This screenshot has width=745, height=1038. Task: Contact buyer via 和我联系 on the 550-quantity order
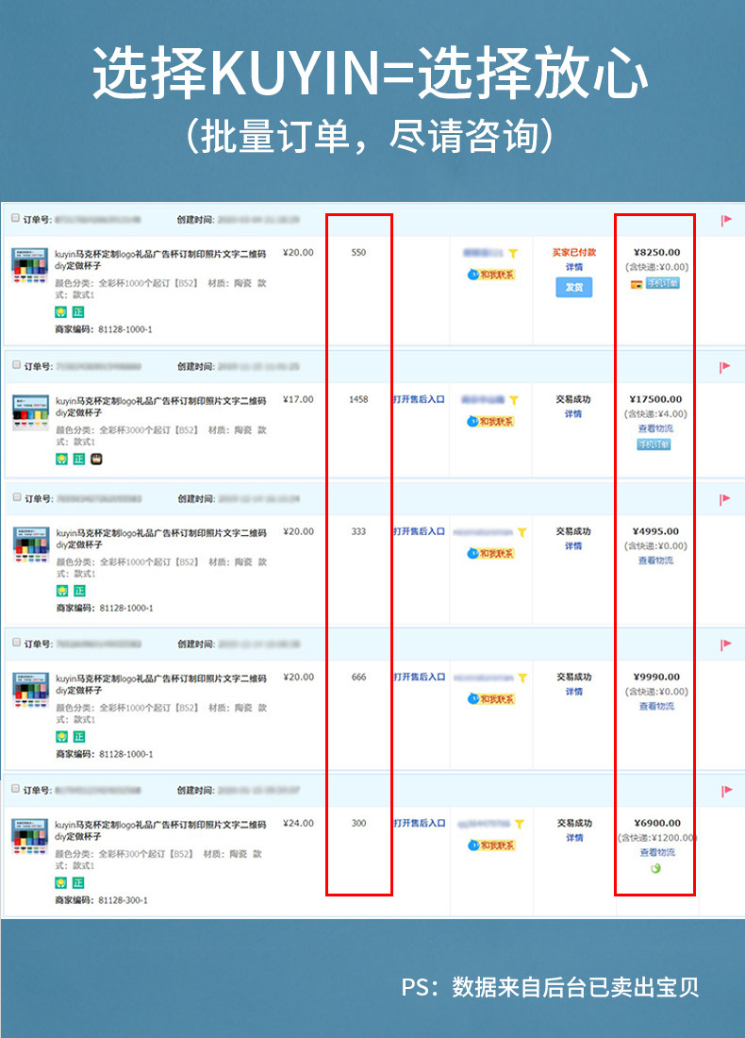pos(491,274)
